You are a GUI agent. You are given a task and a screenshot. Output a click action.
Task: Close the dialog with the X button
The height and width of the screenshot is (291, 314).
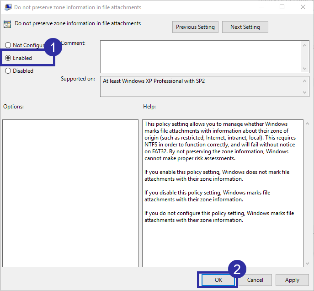tap(303, 7)
